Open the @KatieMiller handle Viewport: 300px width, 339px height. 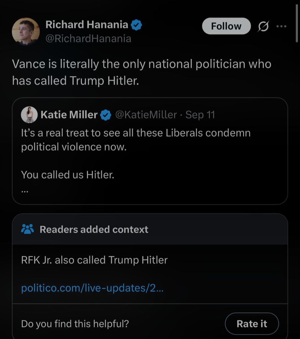(146, 115)
